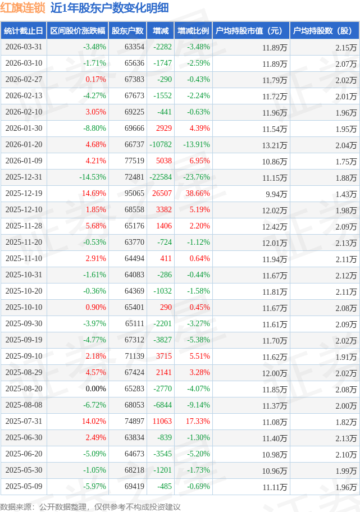Select the 增减 column header
The image size is (360, 512).
point(160,31)
